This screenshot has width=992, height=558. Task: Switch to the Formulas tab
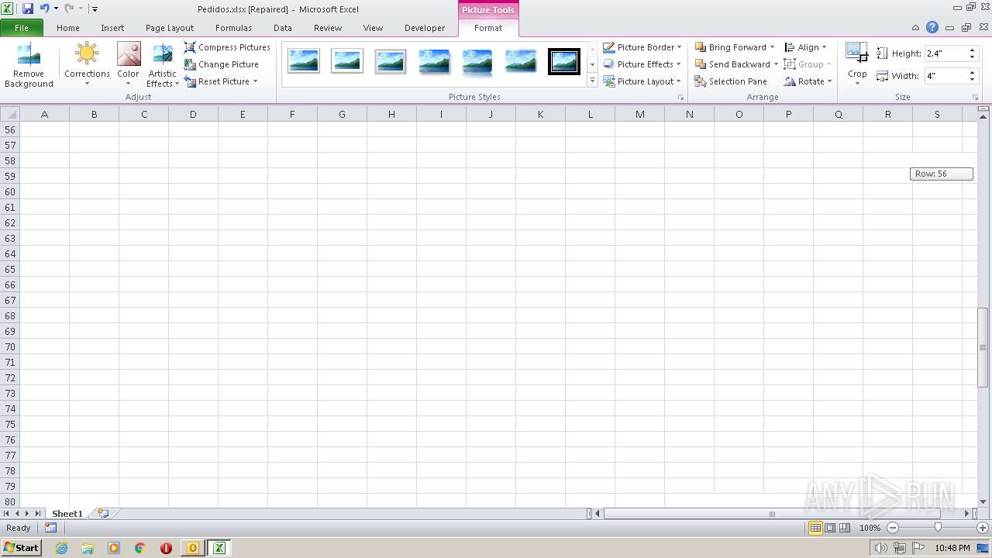(x=233, y=28)
